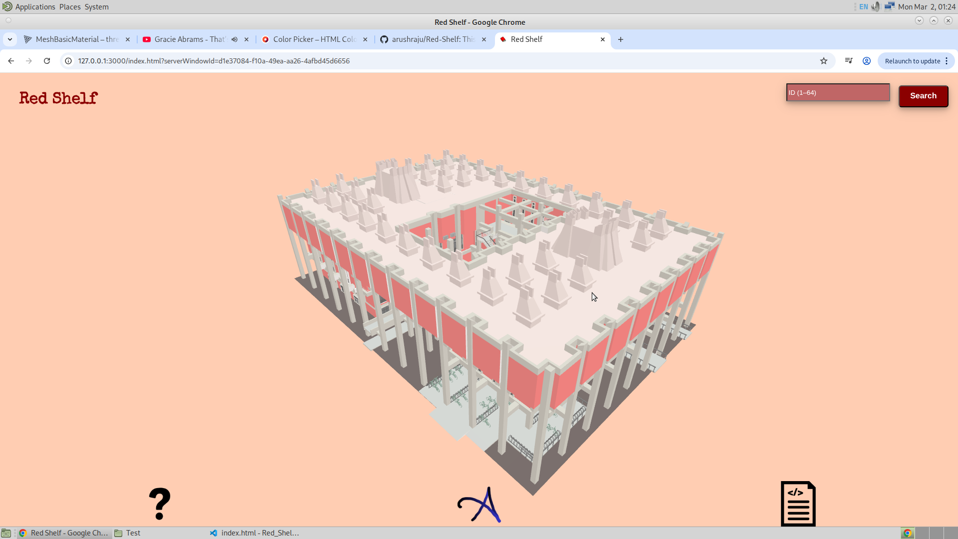Image resolution: width=958 pixels, height=539 pixels.
Task: Open the Places menu
Action: 70,6
